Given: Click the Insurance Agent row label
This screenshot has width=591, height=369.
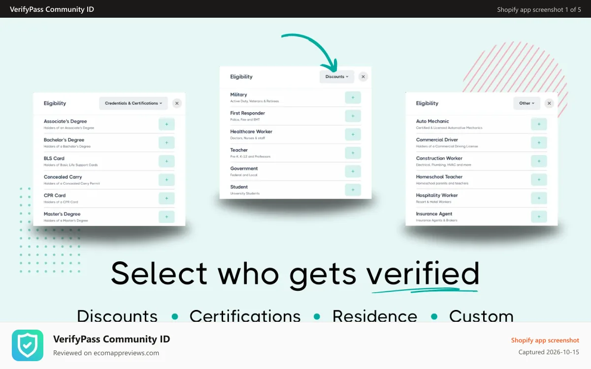Looking at the screenshot, I should [x=434, y=214].
